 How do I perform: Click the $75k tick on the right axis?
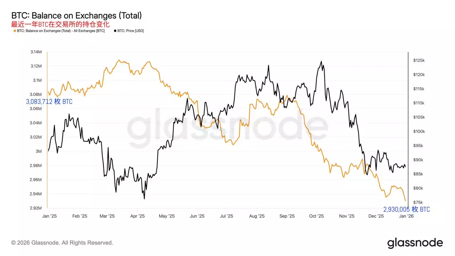(x=418, y=203)
